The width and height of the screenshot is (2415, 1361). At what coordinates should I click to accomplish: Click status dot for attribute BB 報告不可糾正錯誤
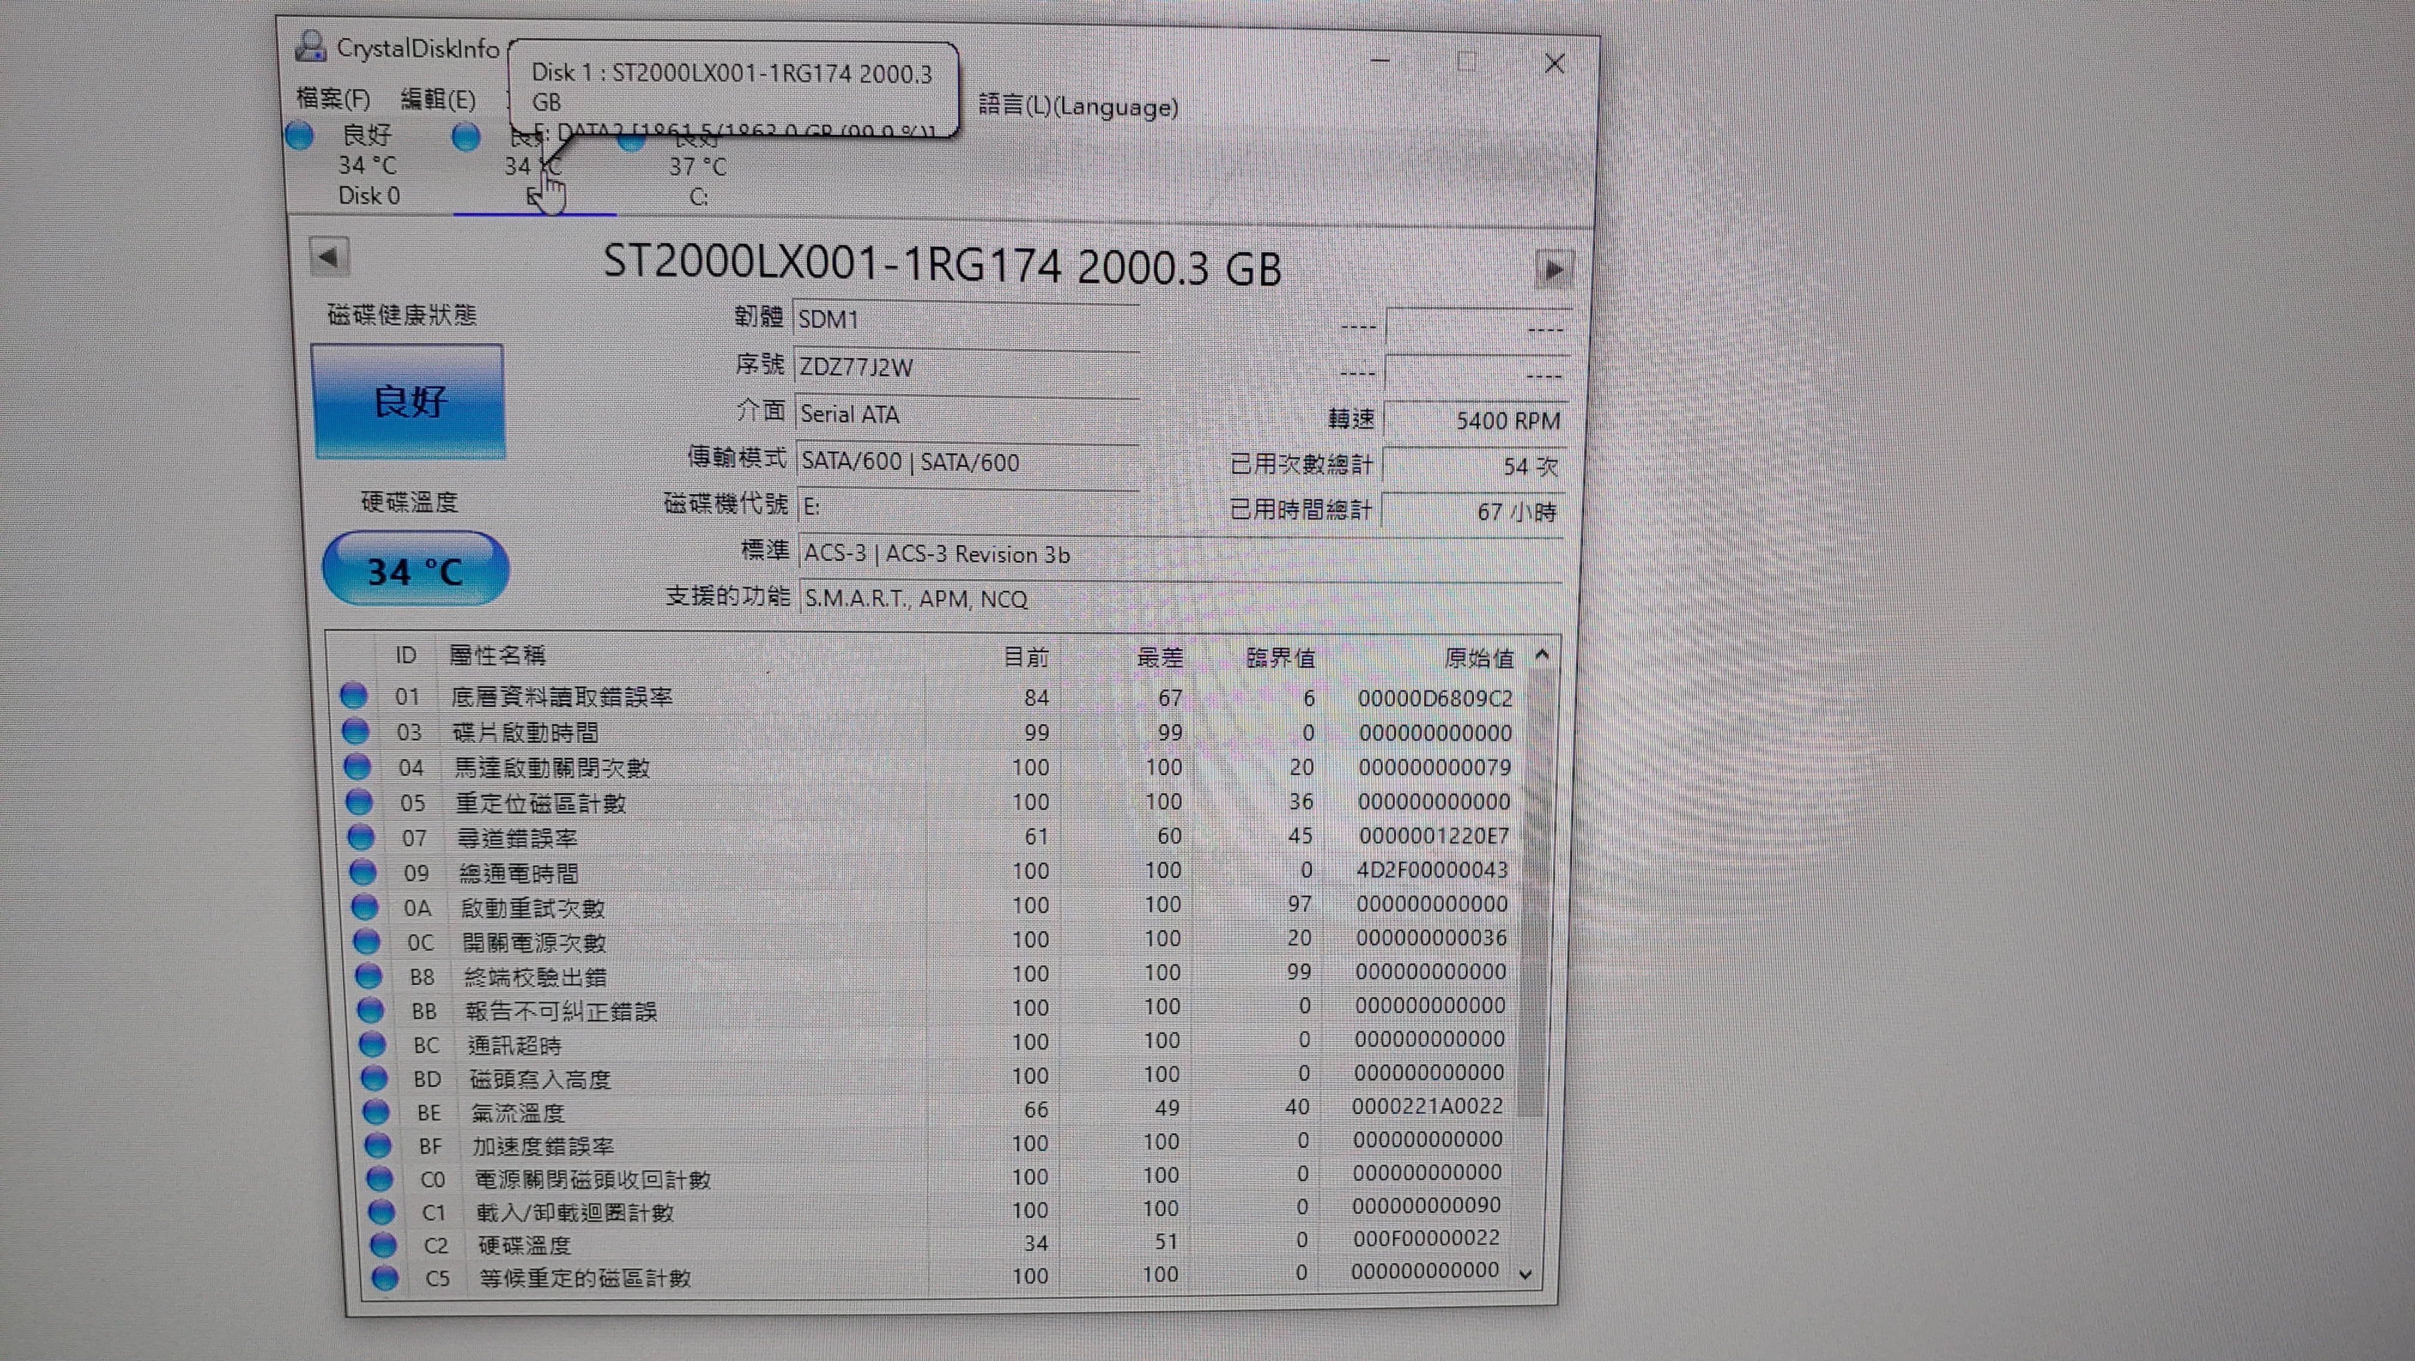click(370, 1011)
